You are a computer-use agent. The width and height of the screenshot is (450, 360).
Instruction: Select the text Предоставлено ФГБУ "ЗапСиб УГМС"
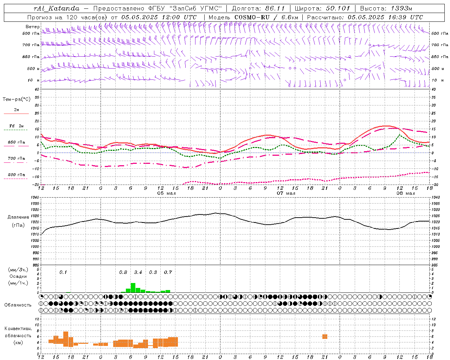[x=157, y=8]
